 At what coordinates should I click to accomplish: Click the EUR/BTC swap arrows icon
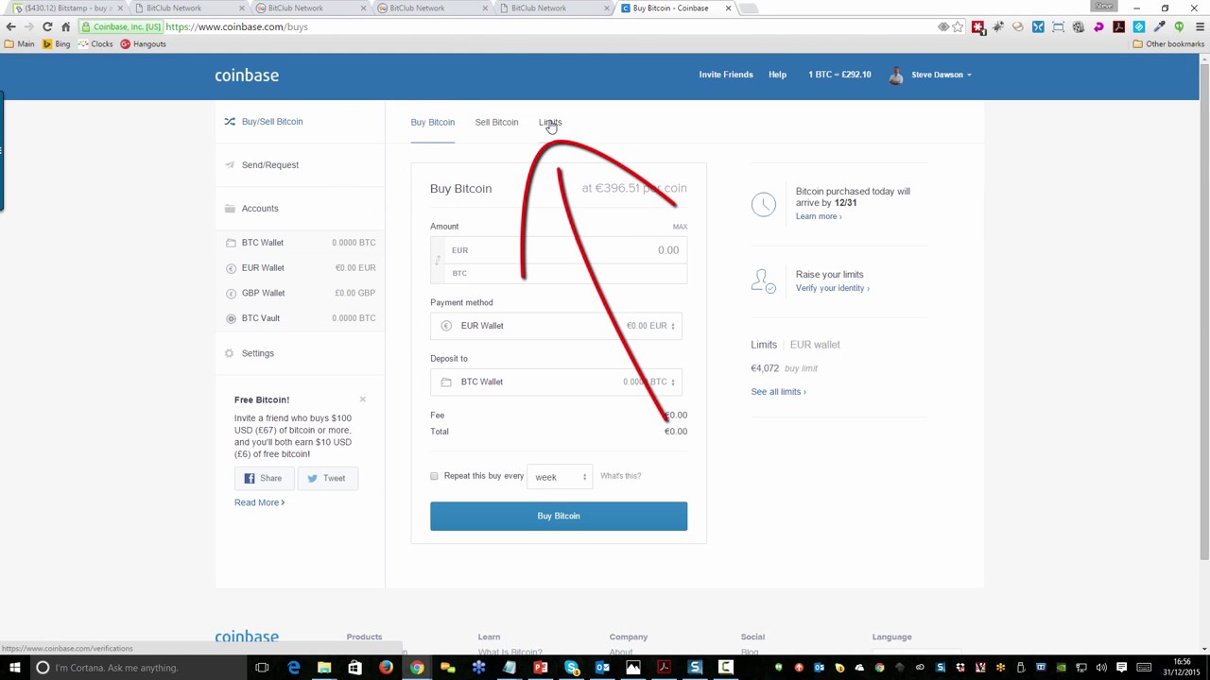click(438, 261)
